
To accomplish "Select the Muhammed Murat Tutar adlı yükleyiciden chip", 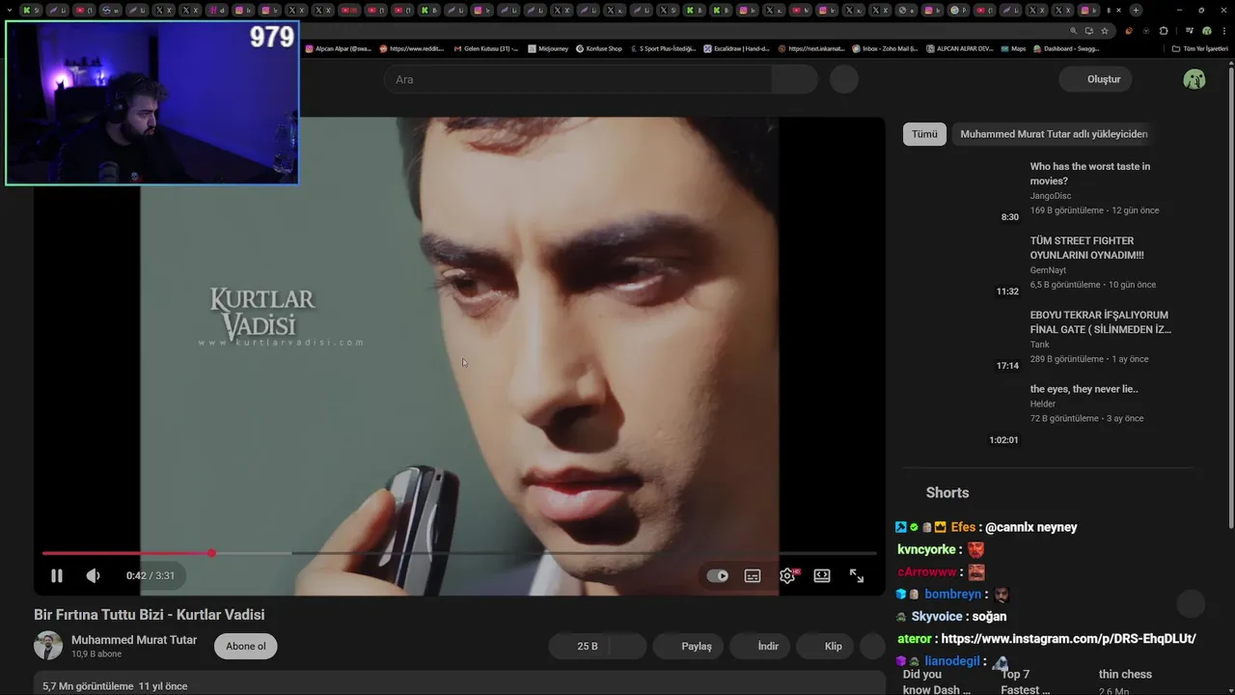I will tap(1054, 134).
